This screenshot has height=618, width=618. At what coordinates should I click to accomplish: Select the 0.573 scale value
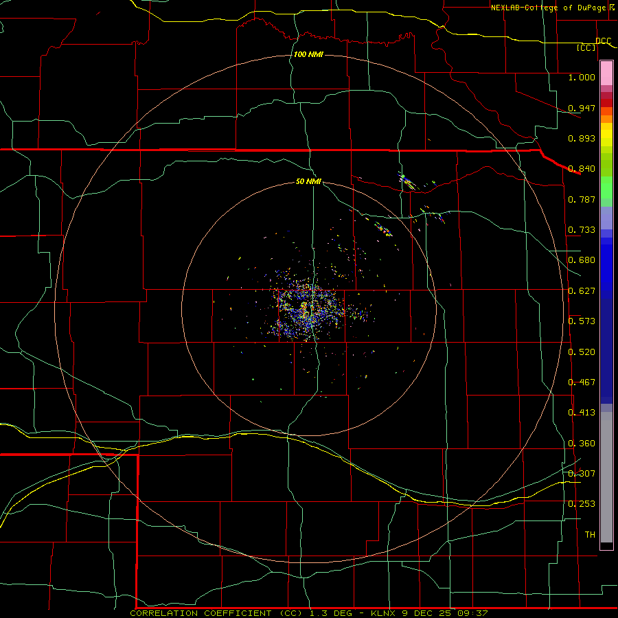[582, 321]
